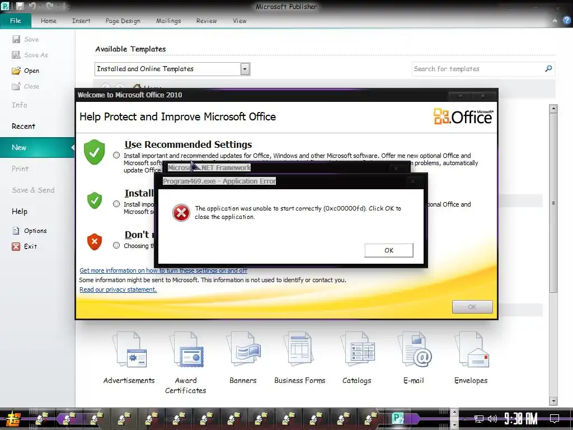The width and height of the screenshot is (573, 430).
Task: Open Options in the backstage menu
Action: click(x=30, y=231)
